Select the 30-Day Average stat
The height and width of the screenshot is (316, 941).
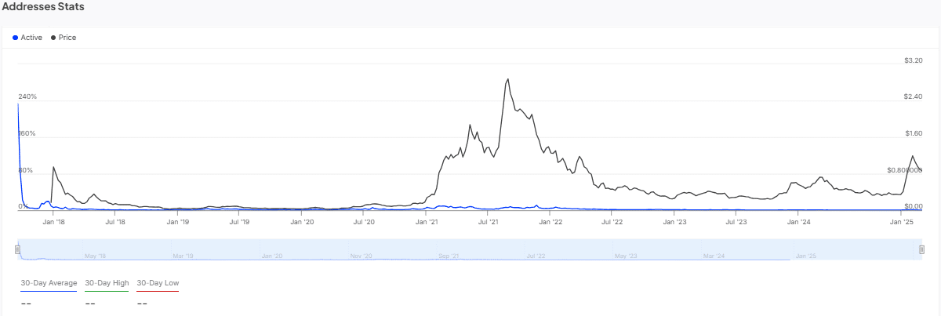point(48,282)
